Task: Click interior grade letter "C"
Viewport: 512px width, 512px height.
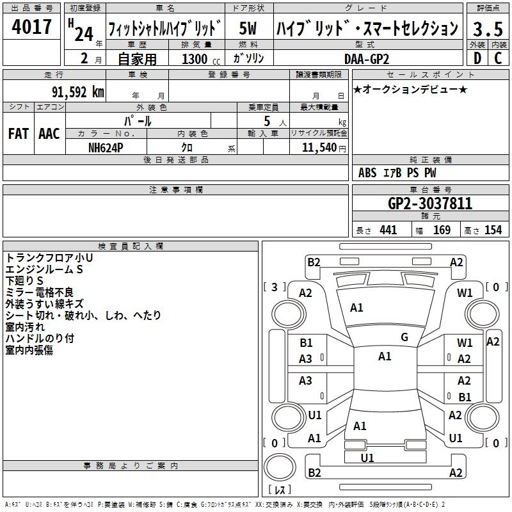Action: (x=499, y=58)
